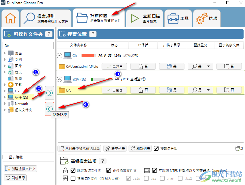This screenshot has width=245, height=185.
Task: Toggle 按磁盘分组 checkbox
Action: coord(156,148)
